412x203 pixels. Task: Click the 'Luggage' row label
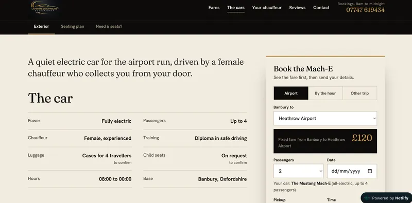pos(36,155)
